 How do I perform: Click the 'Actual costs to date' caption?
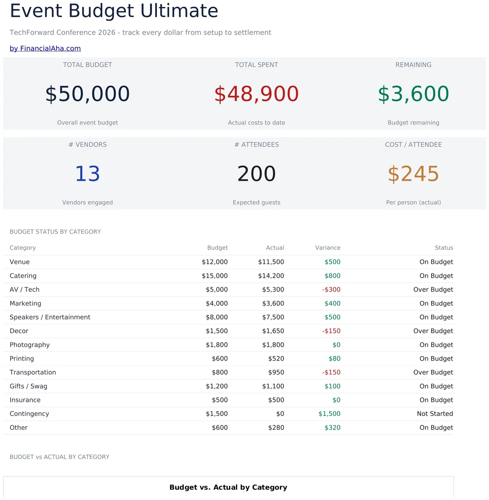point(257,123)
